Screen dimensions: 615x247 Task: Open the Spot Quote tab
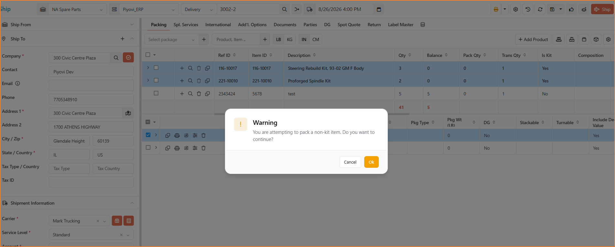coord(349,25)
